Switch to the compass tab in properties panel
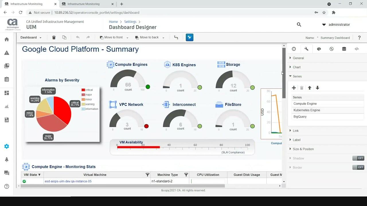 coord(331,49)
